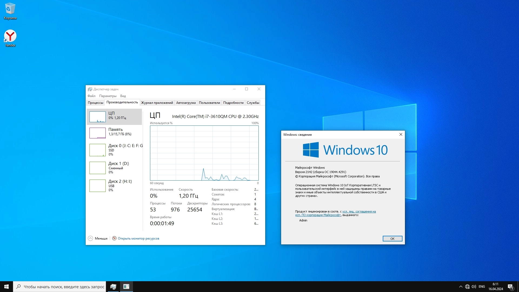Viewport: 519px width, 292px height.
Task: Click the taskbar search input field
Action: point(64,287)
